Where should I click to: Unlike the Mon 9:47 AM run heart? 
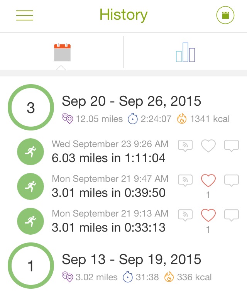208,180
